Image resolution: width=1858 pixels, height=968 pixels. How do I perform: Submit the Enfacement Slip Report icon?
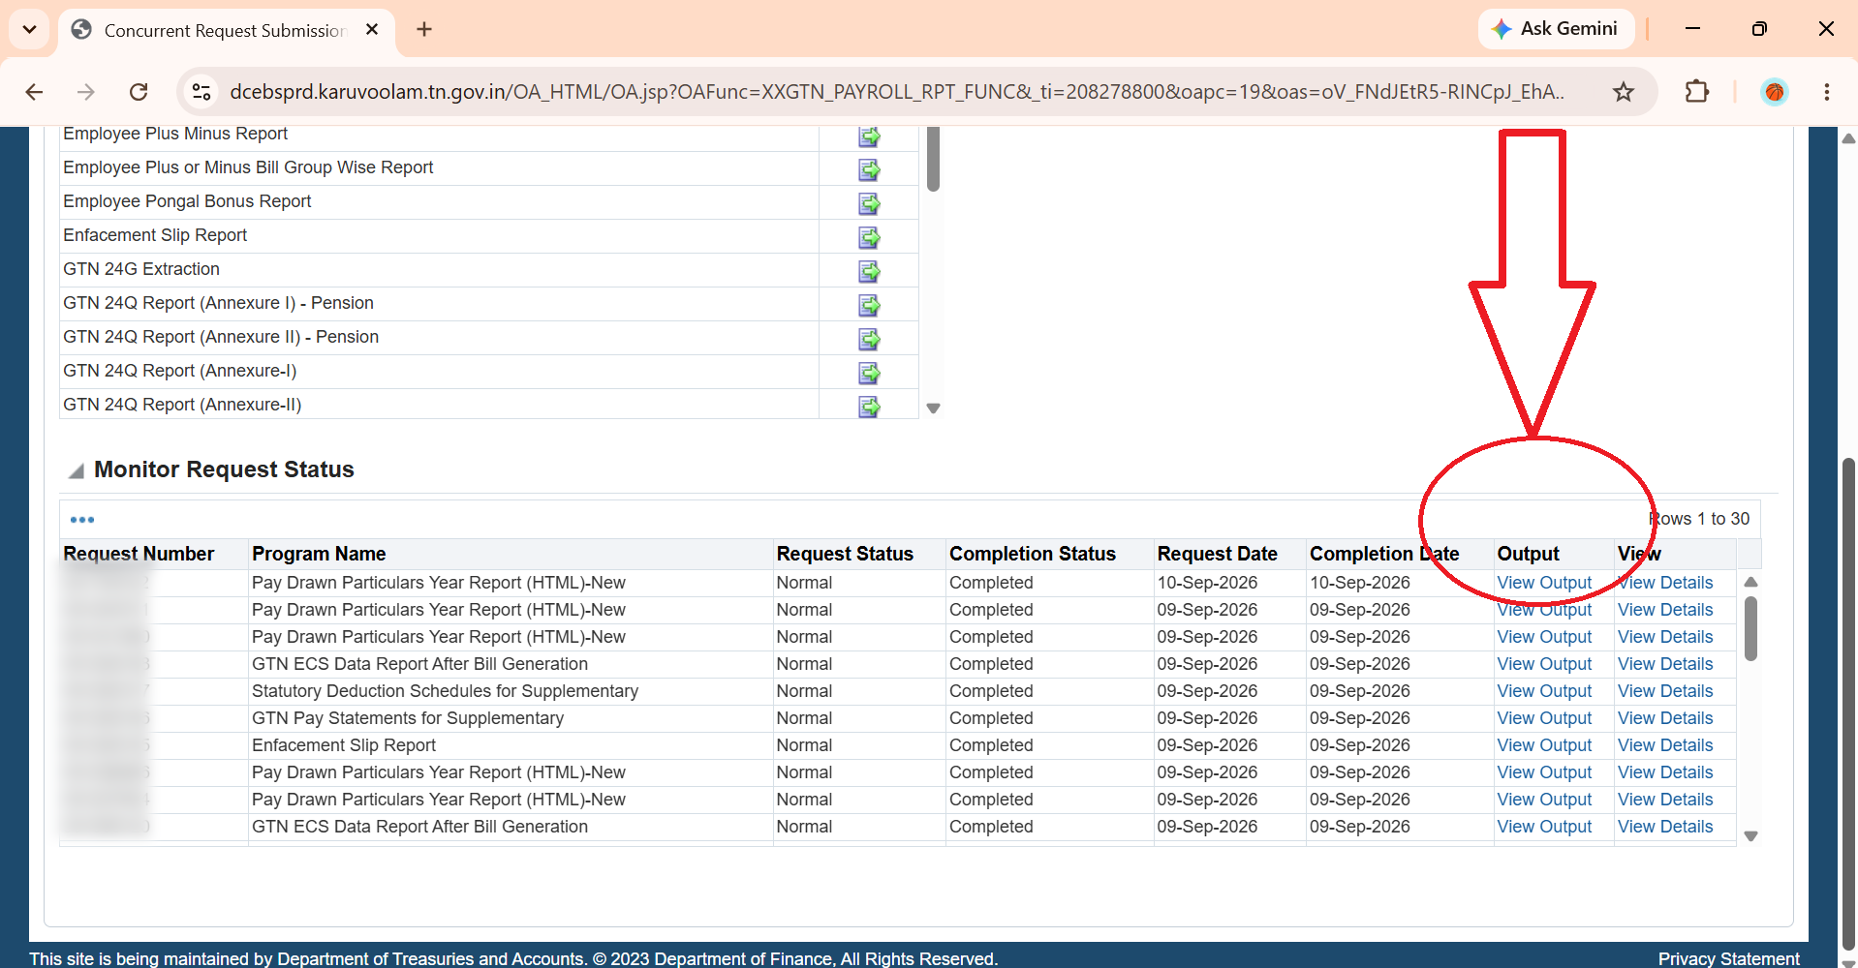[869, 237]
